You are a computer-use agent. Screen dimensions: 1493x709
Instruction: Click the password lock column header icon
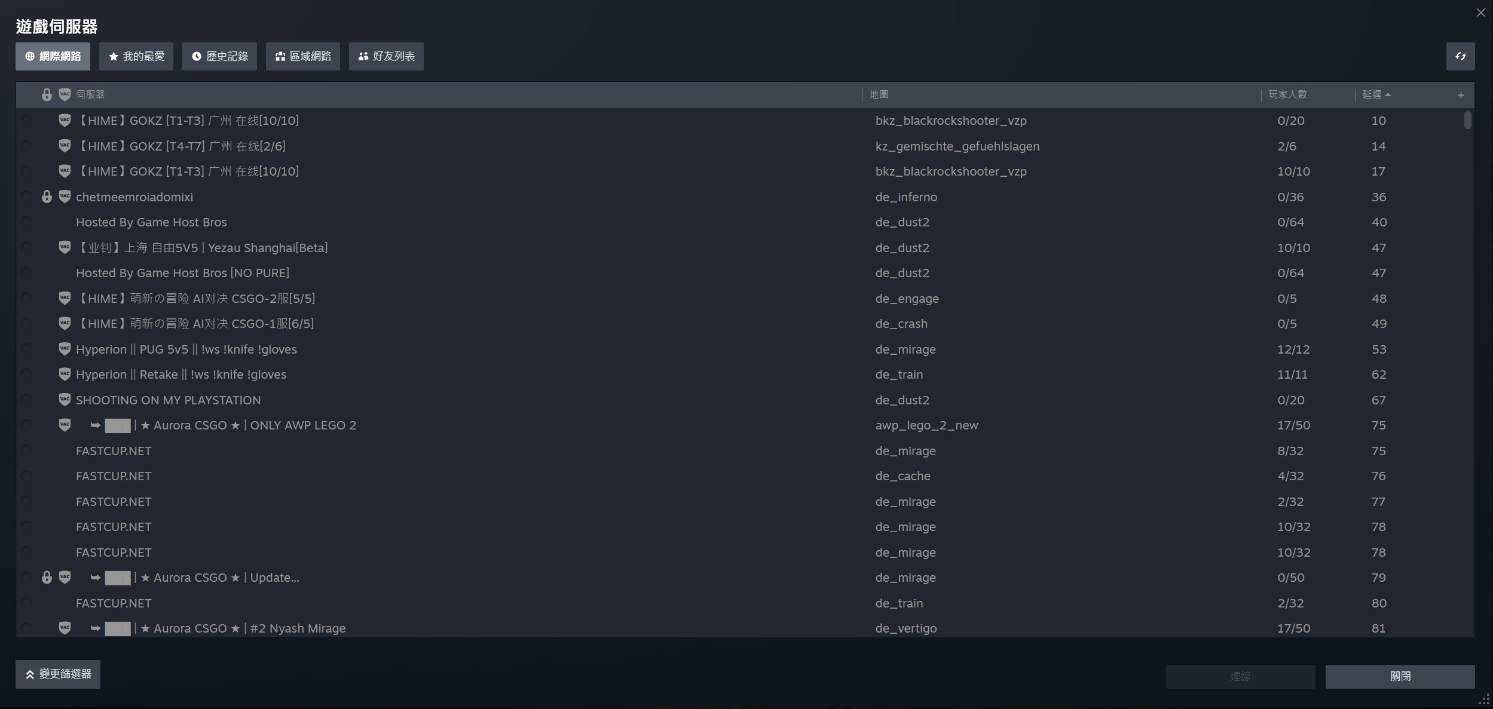coord(47,94)
